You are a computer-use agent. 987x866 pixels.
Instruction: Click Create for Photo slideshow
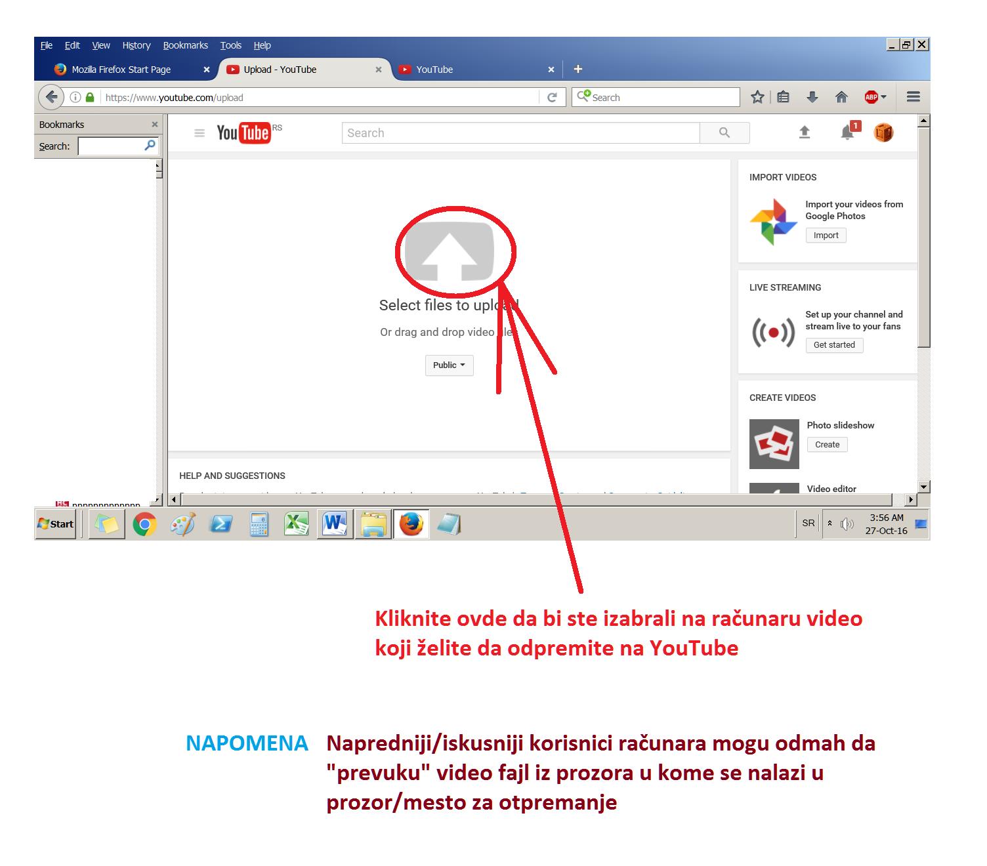coord(827,445)
